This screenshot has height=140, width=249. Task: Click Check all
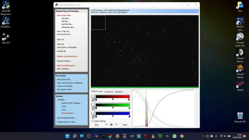60,44
